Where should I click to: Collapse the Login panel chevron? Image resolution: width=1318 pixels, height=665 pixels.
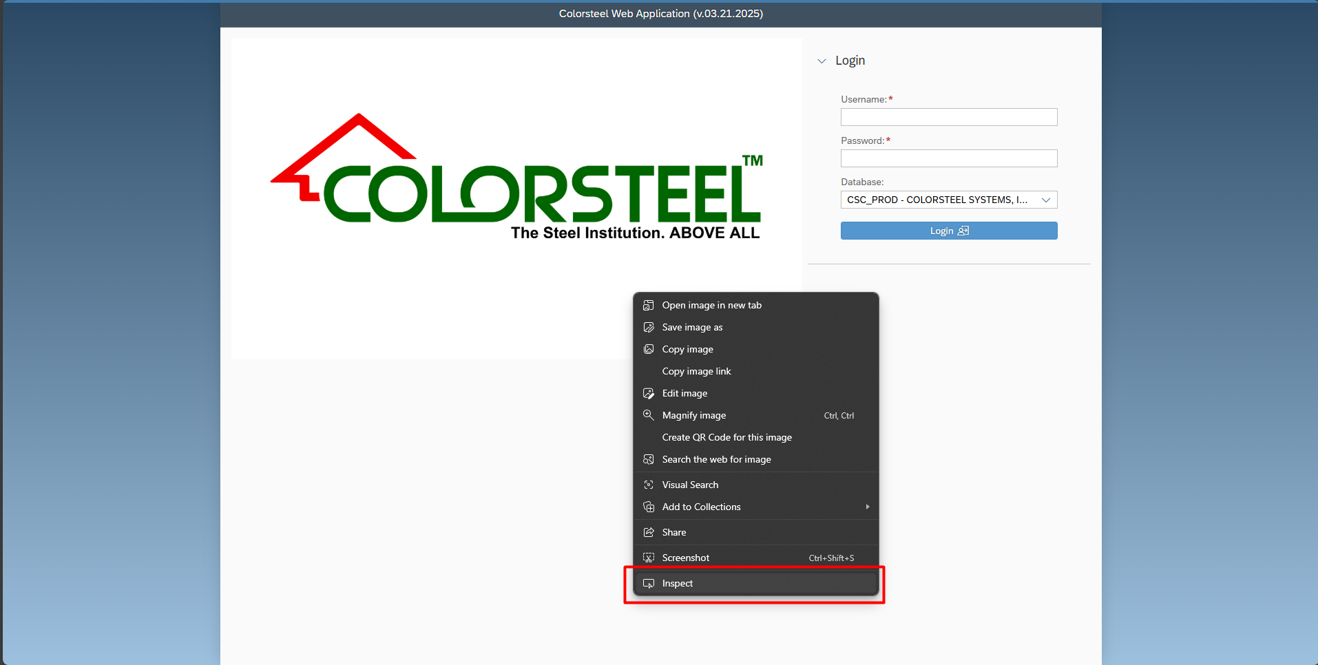tap(822, 61)
